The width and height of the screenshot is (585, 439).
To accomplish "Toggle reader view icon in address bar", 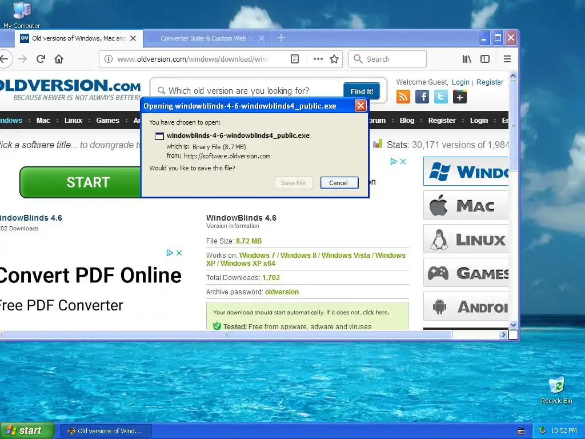I will [295, 59].
